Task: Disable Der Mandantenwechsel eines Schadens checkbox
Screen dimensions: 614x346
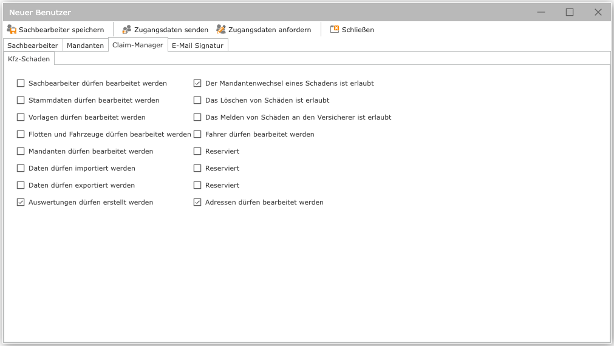Action: [x=197, y=83]
